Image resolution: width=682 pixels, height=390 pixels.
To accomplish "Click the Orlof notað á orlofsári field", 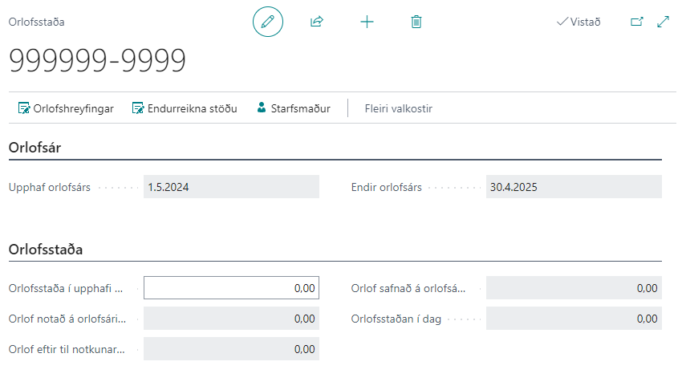I will [231, 319].
